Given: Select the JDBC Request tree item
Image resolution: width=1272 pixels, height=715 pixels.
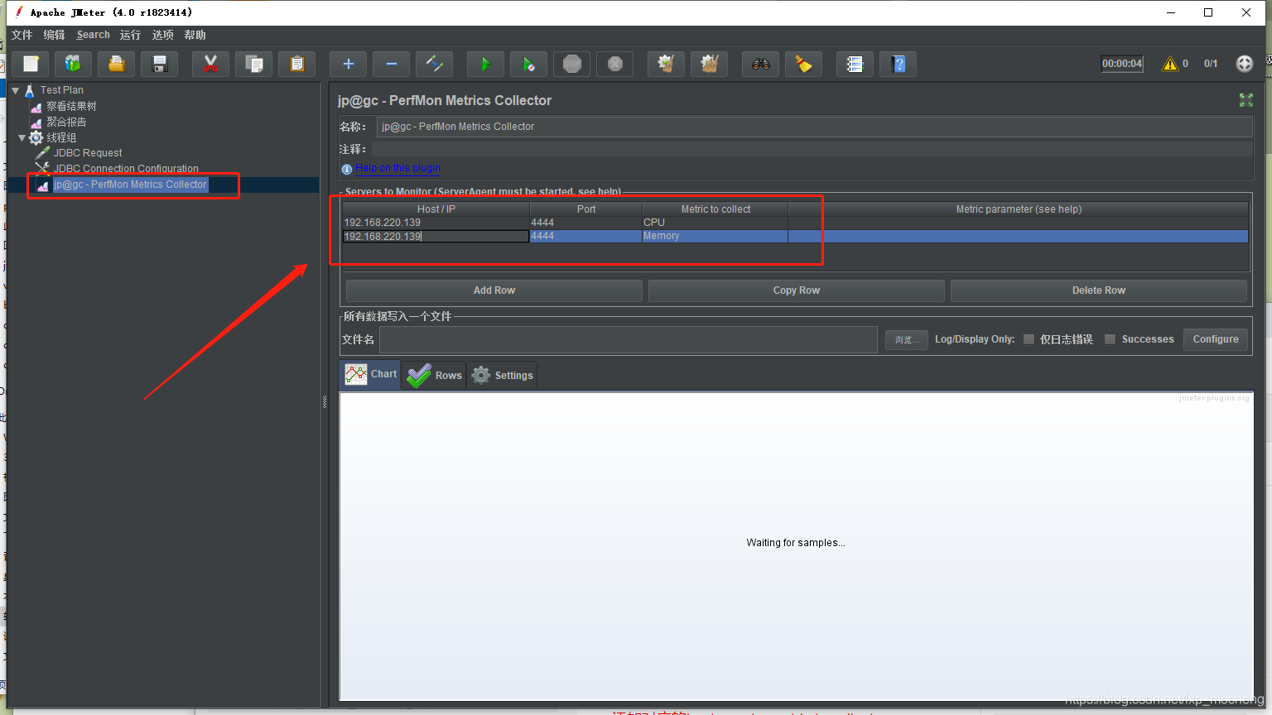Looking at the screenshot, I should (88, 153).
